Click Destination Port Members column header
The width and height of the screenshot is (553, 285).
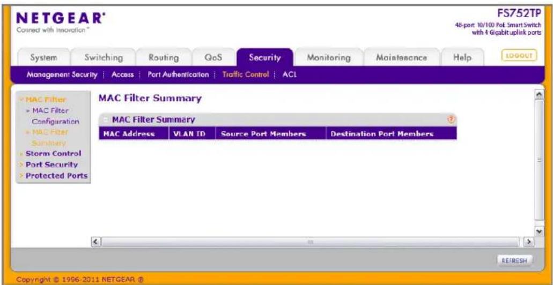(392, 133)
